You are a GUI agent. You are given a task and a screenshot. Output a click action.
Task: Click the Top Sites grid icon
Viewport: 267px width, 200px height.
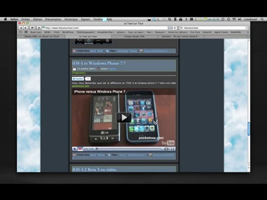pos(26,32)
